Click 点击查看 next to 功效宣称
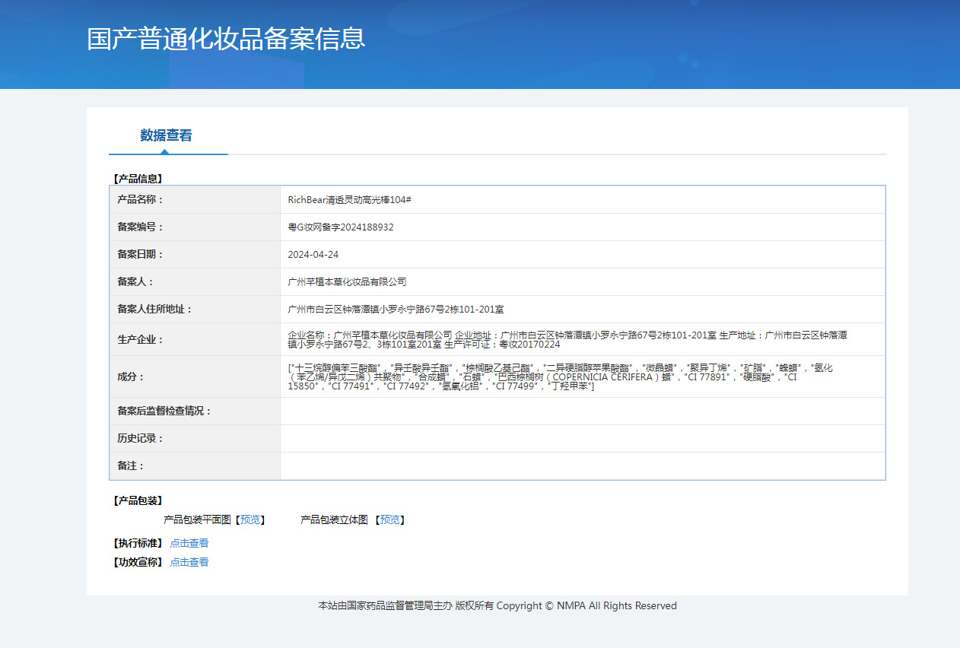The width and height of the screenshot is (960, 648). click(189, 563)
